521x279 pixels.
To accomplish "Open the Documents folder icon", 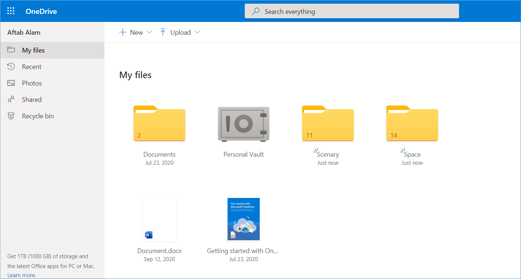I will [159, 123].
